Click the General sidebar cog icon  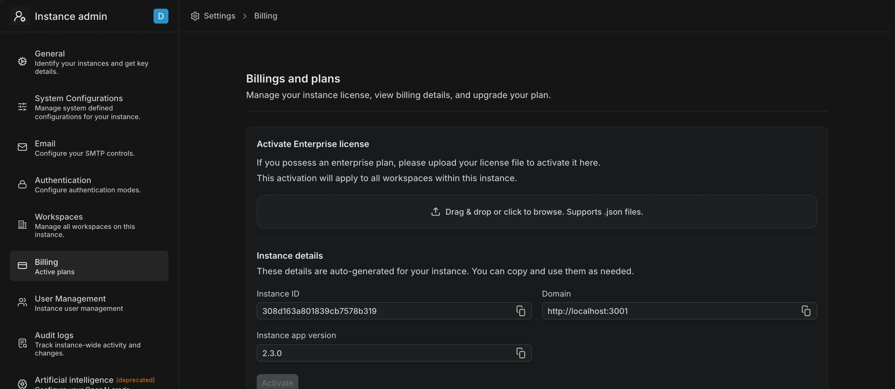tap(22, 61)
